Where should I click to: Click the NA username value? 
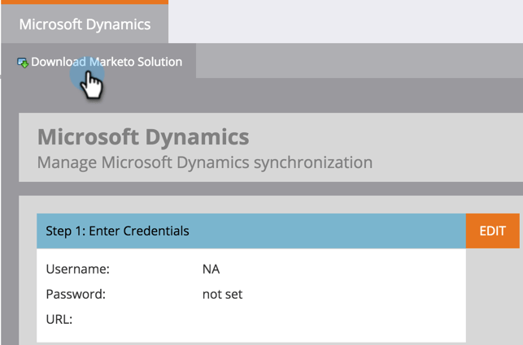(x=211, y=269)
